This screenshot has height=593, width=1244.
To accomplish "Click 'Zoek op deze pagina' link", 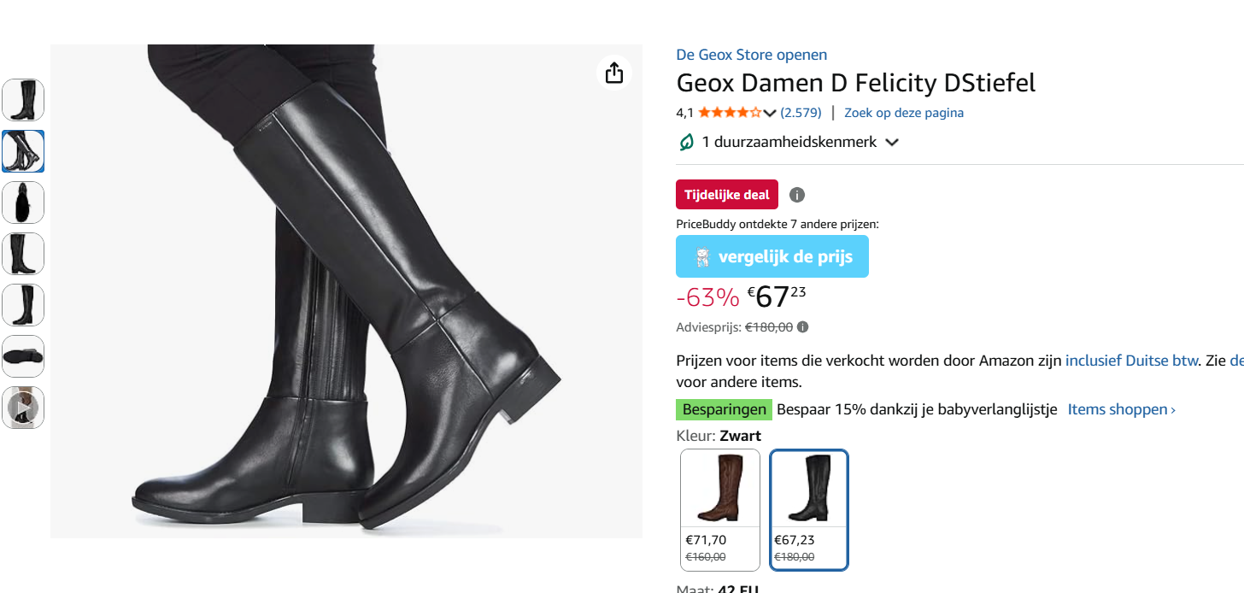I will (x=903, y=113).
